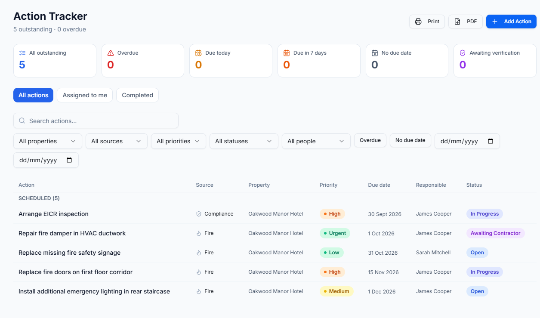Click the Add Action button
The width and height of the screenshot is (540, 318).
click(x=511, y=22)
